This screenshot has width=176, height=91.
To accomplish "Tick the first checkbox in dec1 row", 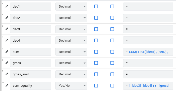I will tap(96, 7).
